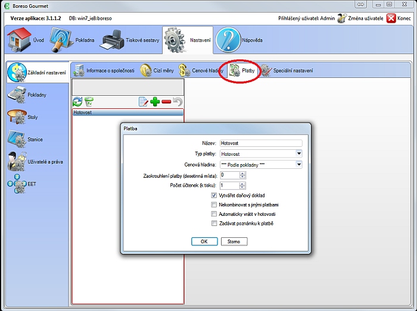This screenshot has height=311, width=417.
Task: Cancel dialog with Storno button
Action: [x=234, y=241]
